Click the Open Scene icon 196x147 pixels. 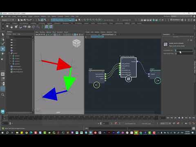pos(22,20)
